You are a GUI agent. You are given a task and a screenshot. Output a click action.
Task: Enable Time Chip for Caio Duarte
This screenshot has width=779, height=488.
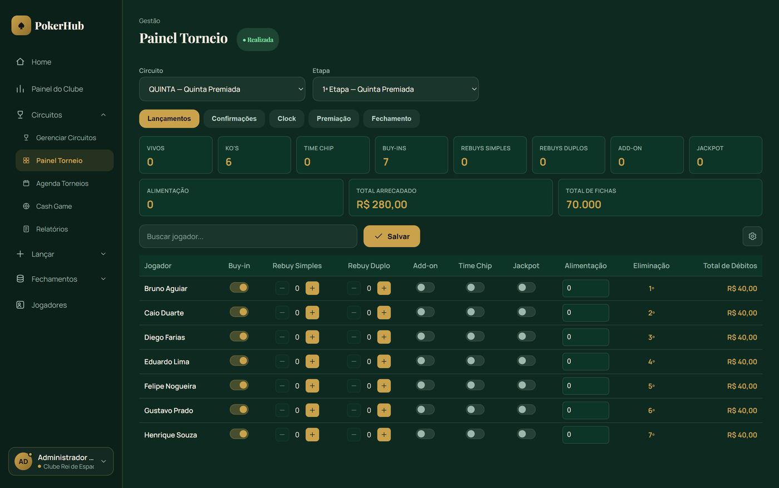pyautogui.click(x=475, y=312)
